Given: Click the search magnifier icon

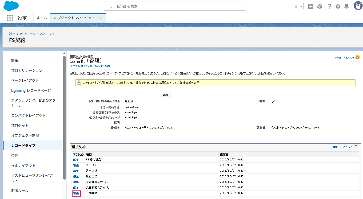Looking at the screenshot, I should [x=110, y=6].
